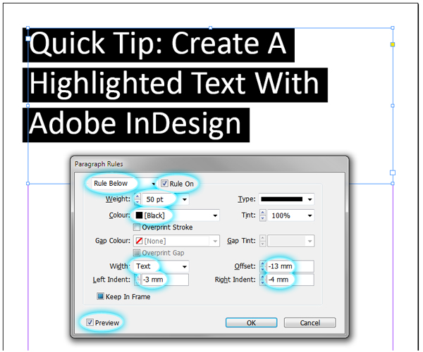Click the Right Indent stepper arrows

coord(262,279)
